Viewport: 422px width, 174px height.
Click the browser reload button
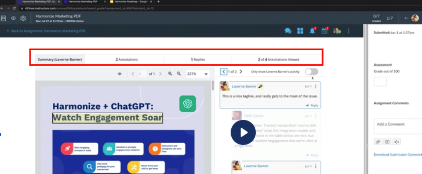(x=14, y=9)
